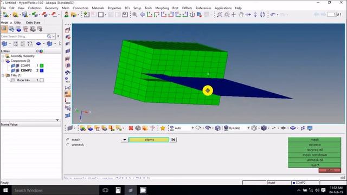
Task: Toggle COMP2 geometry visibility icon
Action: point(13,70)
